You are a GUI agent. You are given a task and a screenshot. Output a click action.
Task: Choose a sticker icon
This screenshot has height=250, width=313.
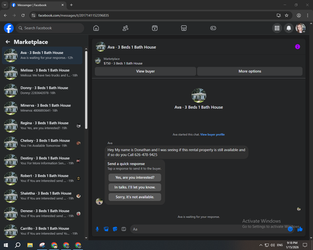[115, 229]
